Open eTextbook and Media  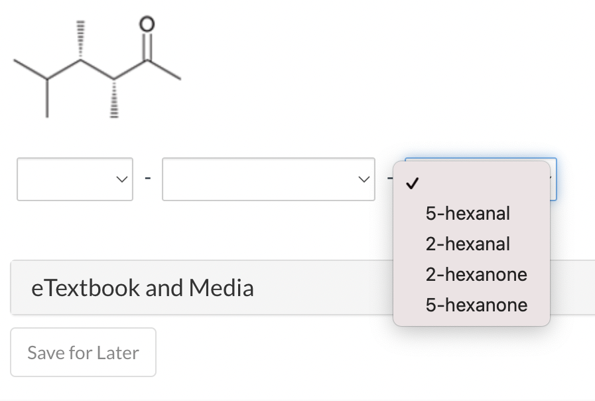[143, 287]
